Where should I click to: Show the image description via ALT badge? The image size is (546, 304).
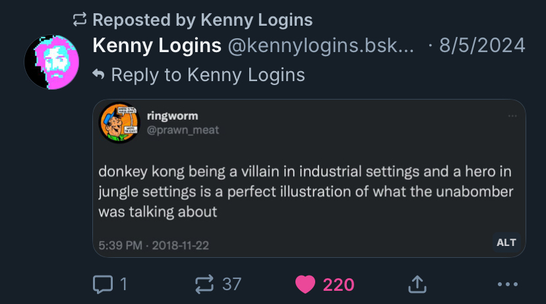(506, 242)
